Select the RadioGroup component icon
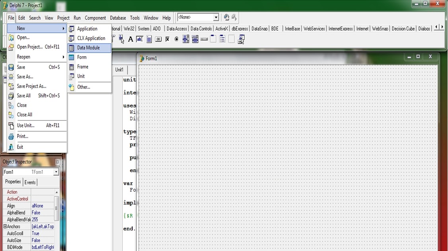The image size is (448, 251). tap(222, 39)
